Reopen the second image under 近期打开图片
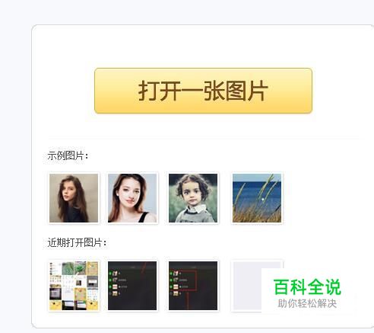This screenshot has height=333, width=374. point(132,286)
